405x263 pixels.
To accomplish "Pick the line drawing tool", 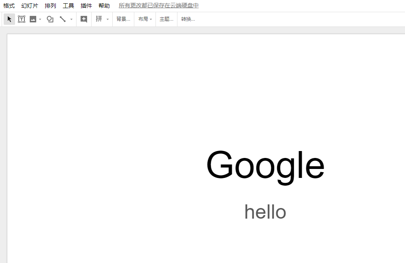I will (63, 19).
